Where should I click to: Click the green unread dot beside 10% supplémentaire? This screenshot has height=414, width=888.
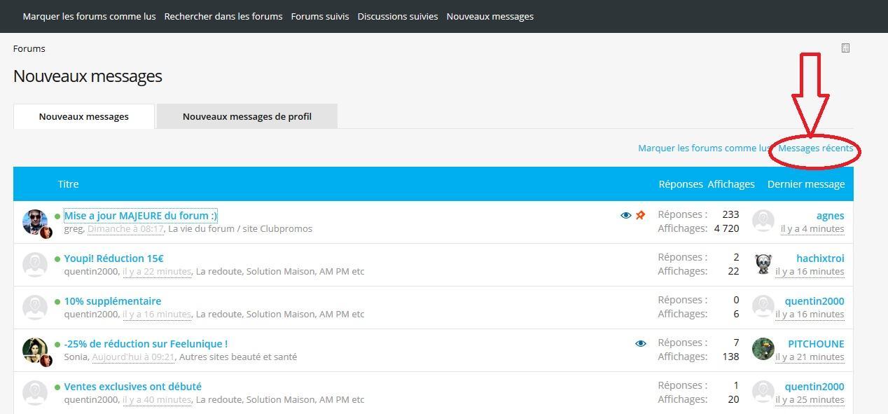pos(57,302)
